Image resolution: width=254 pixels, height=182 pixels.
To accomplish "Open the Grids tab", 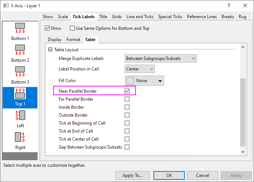I will coord(117,17).
